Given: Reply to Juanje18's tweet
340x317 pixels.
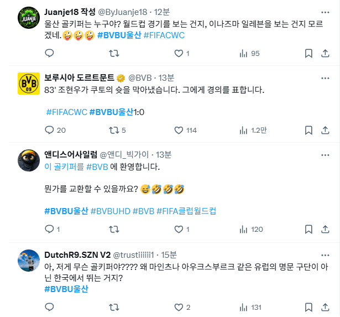Looking at the screenshot, I should [49, 53].
